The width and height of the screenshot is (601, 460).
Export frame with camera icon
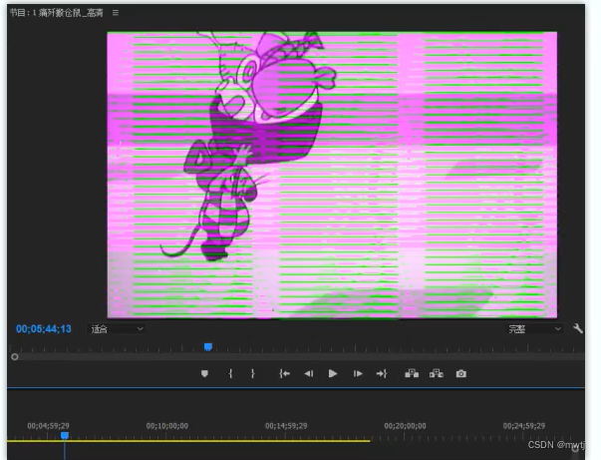click(461, 373)
